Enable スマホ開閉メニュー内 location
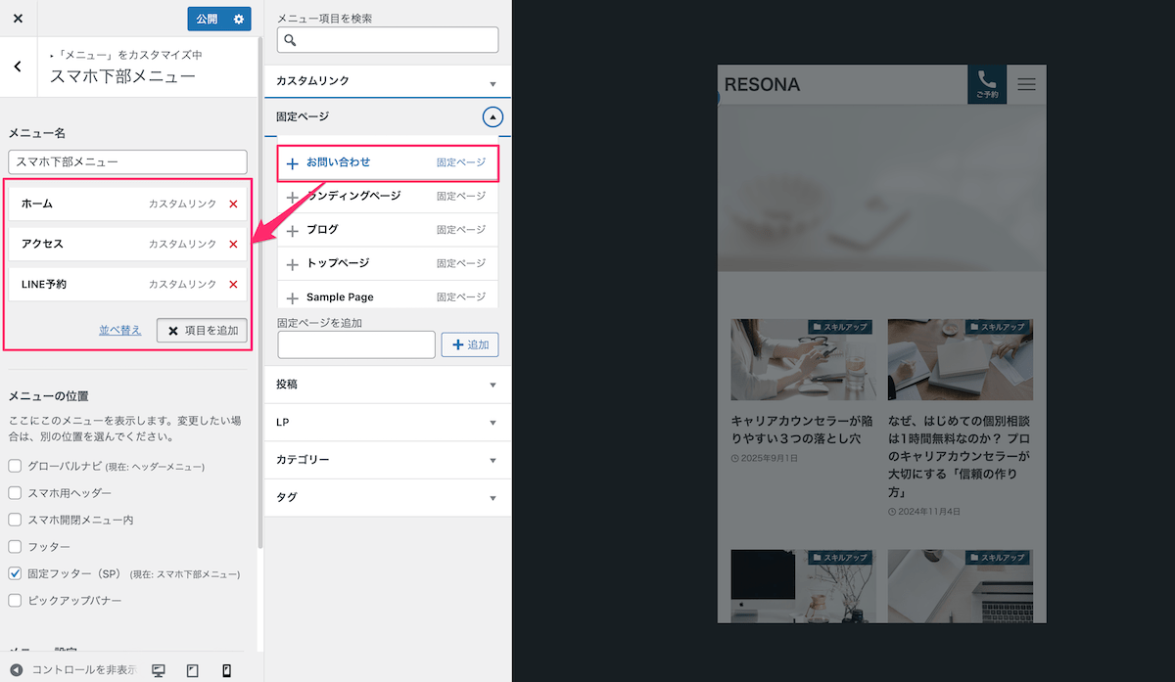Screen dimensions: 1175x682 [x=15, y=520]
